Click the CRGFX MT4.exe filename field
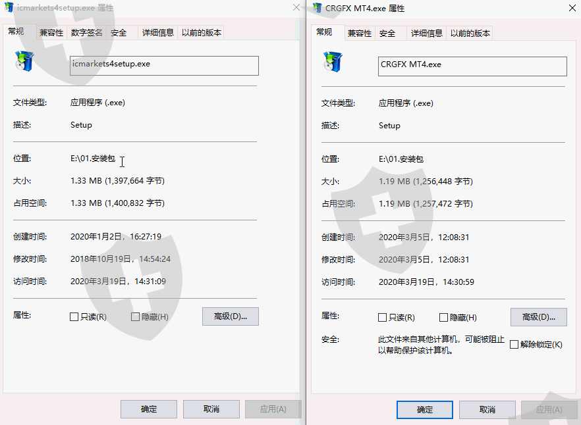The width and height of the screenshot is (581, 425). (472, 66)
